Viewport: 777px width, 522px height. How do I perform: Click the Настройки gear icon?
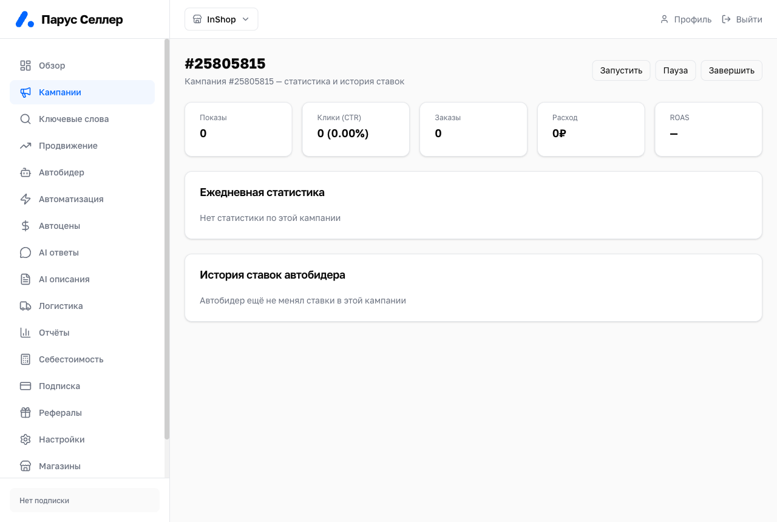point(25,439)
